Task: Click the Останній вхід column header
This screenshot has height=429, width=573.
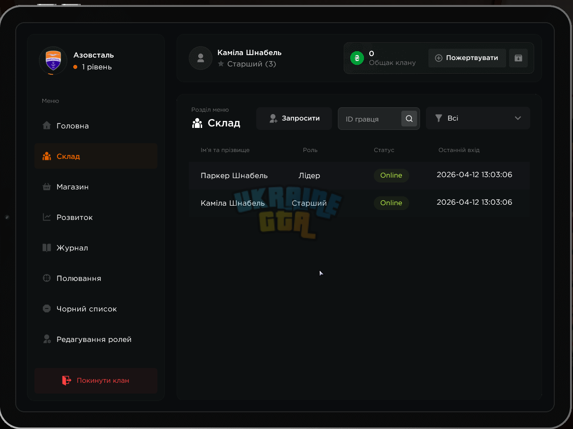Action: [x=459, y=150]
